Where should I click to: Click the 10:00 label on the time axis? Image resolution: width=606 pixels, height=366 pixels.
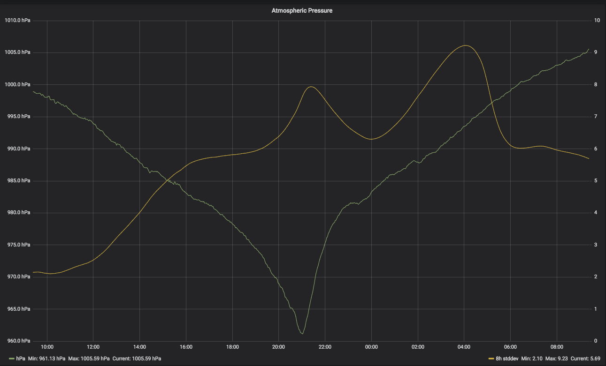point(47,347)
